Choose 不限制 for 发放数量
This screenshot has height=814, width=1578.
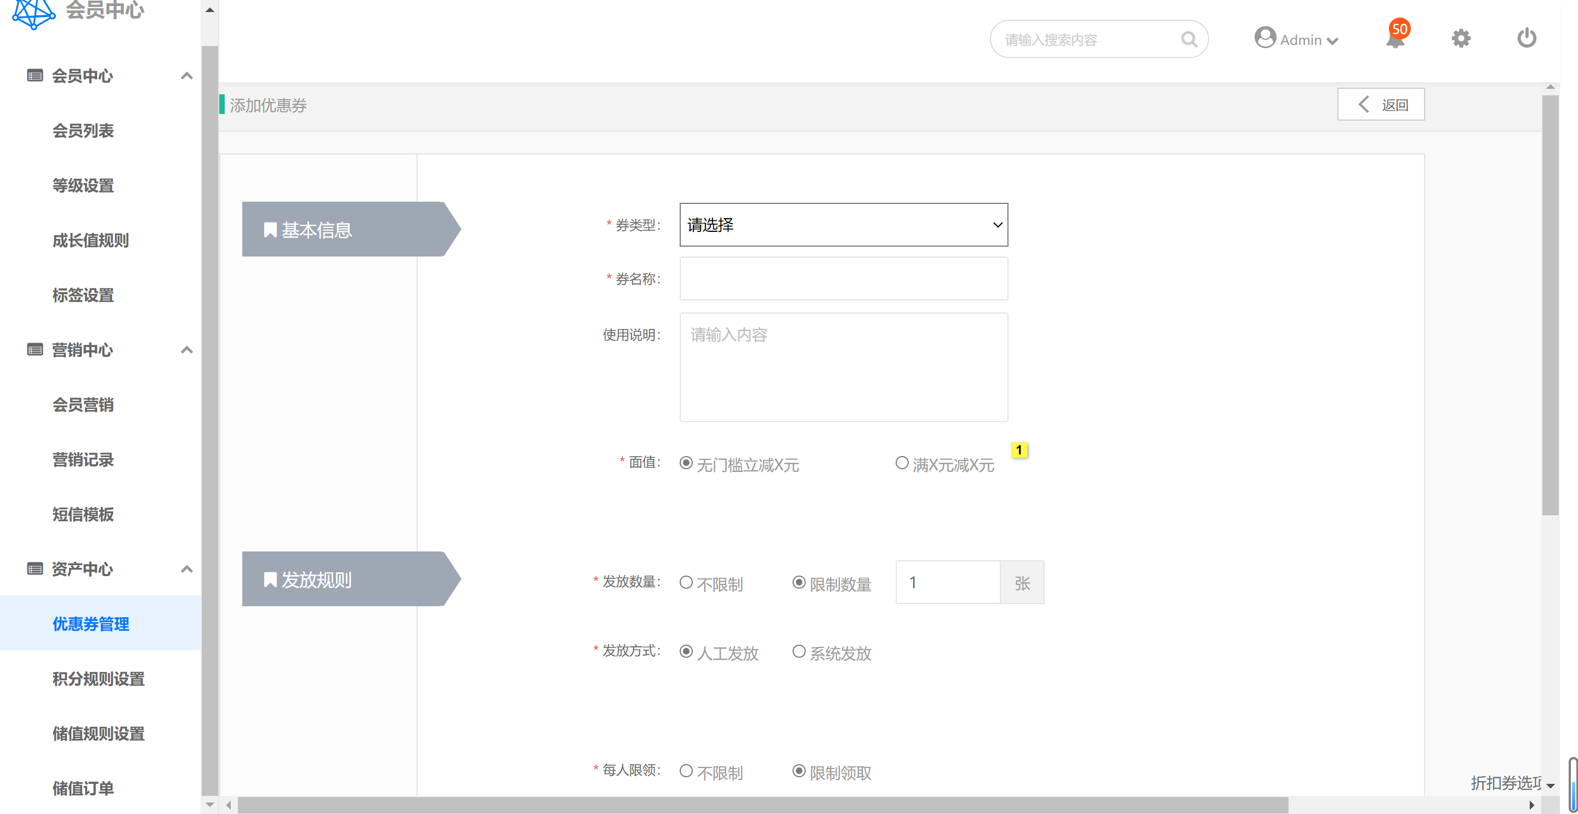(x=686, y=583)
